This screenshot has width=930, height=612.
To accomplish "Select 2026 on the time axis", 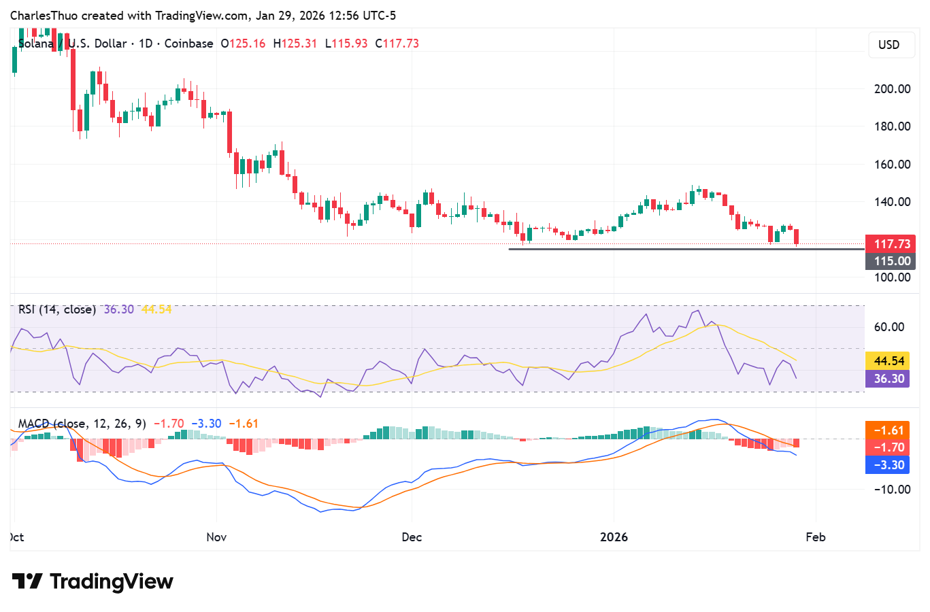I will tap(614, 537).
